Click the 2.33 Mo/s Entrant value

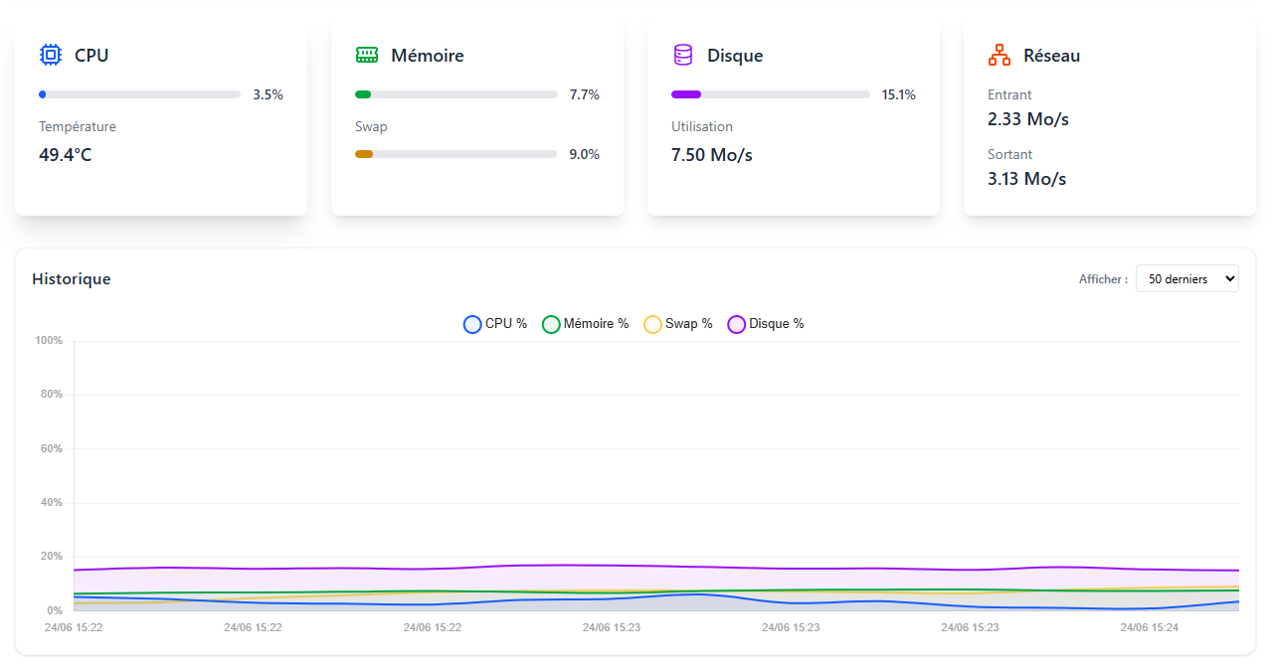(1028, 119)
